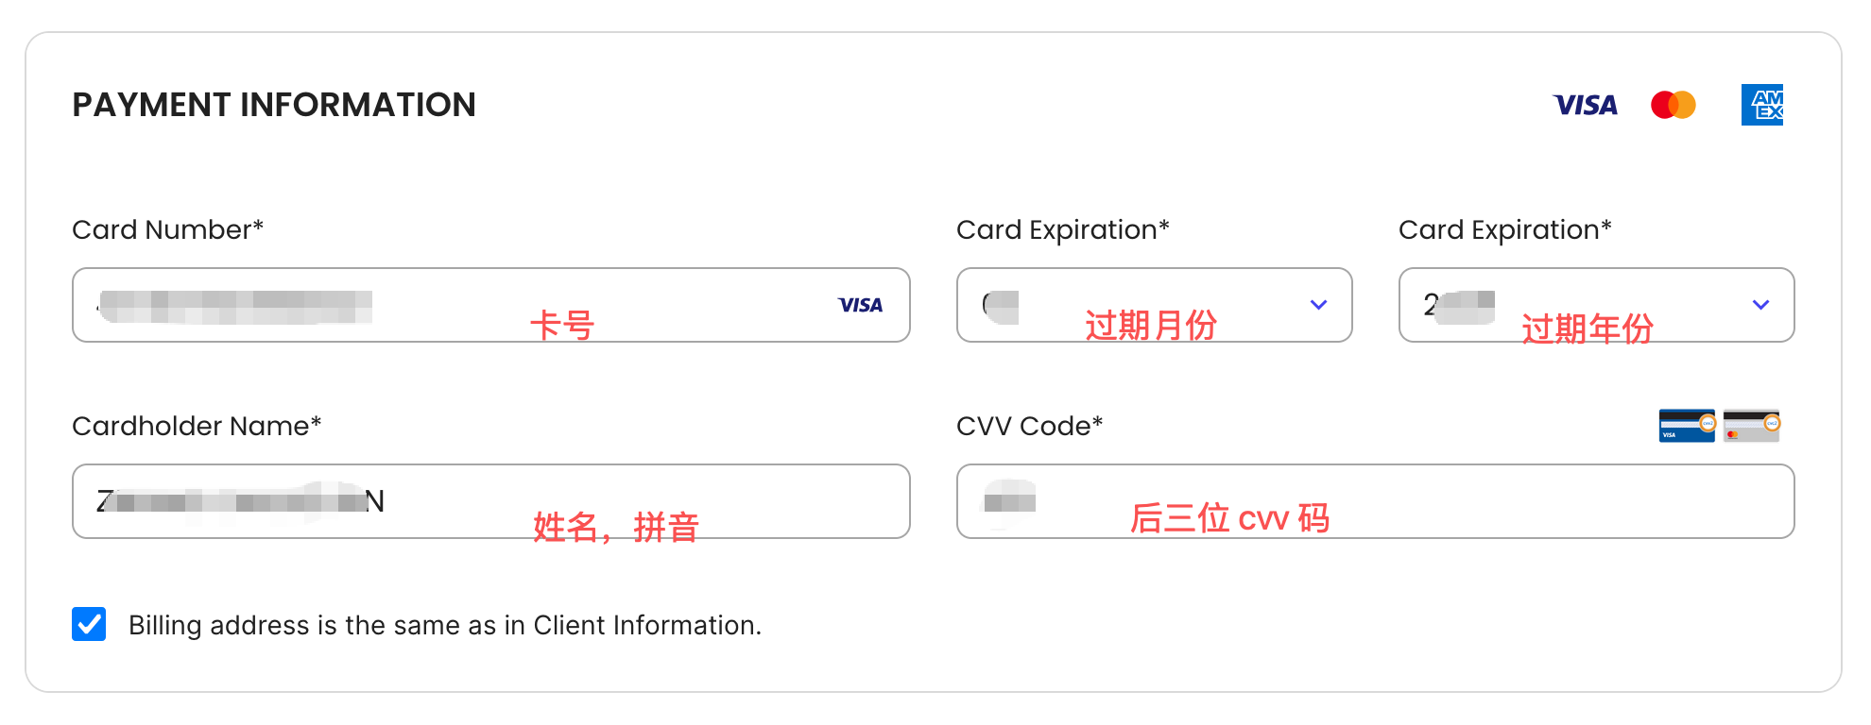Click the American Express logo

1761,105
